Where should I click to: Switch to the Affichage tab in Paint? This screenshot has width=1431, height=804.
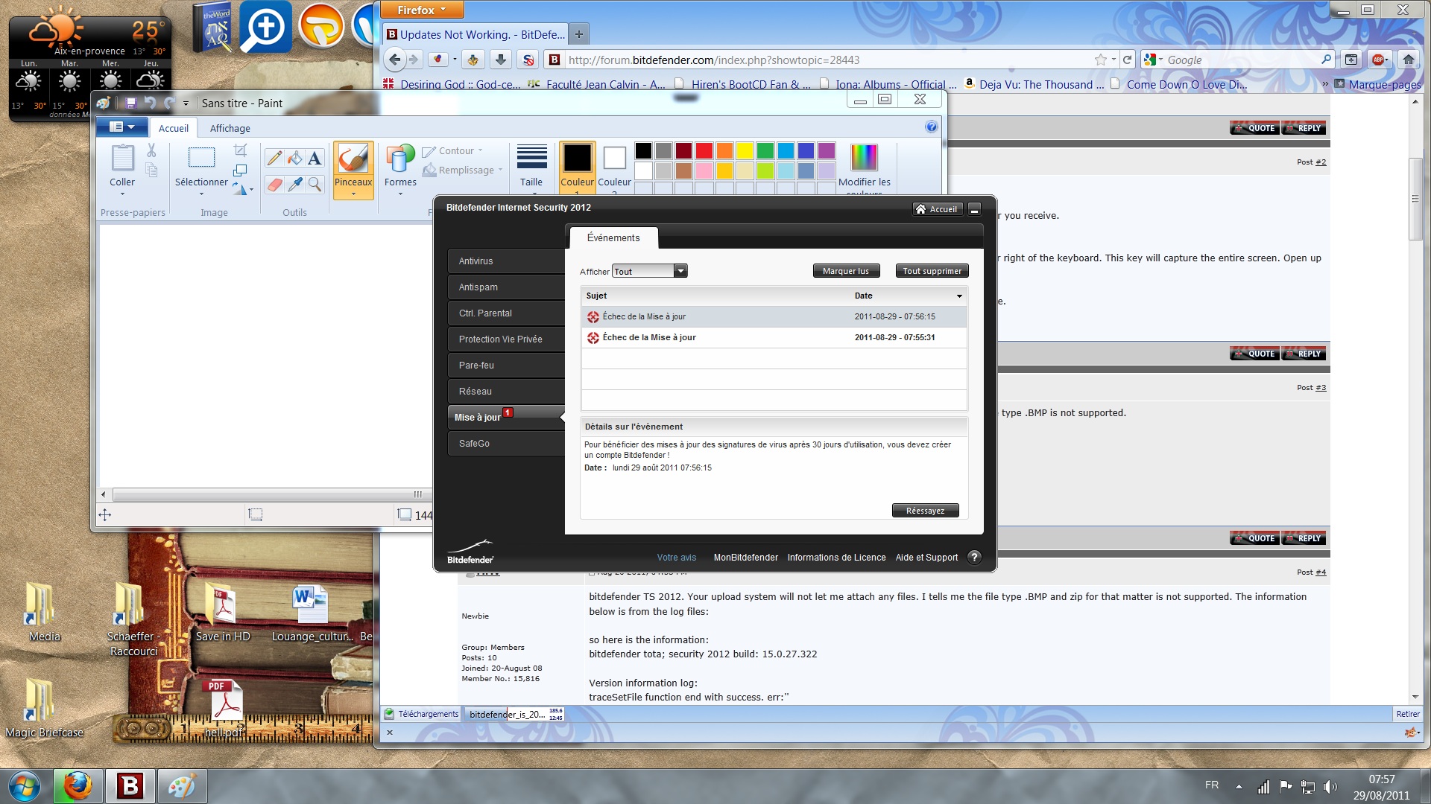tap(230, 128)
